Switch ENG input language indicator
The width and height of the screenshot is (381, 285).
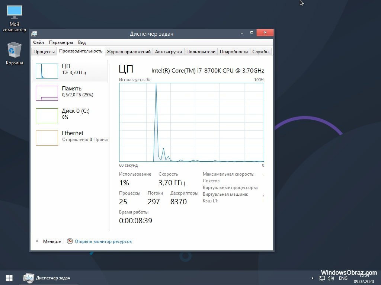pyautogui.click(x=343, y=278)
